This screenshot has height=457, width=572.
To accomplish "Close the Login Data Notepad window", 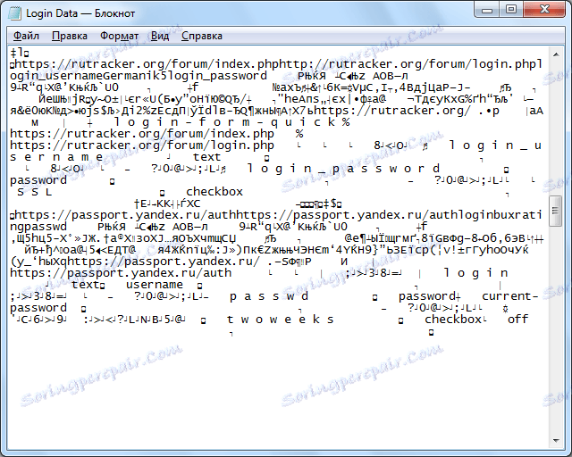I will pyautogui.click(x=545, y=10).
